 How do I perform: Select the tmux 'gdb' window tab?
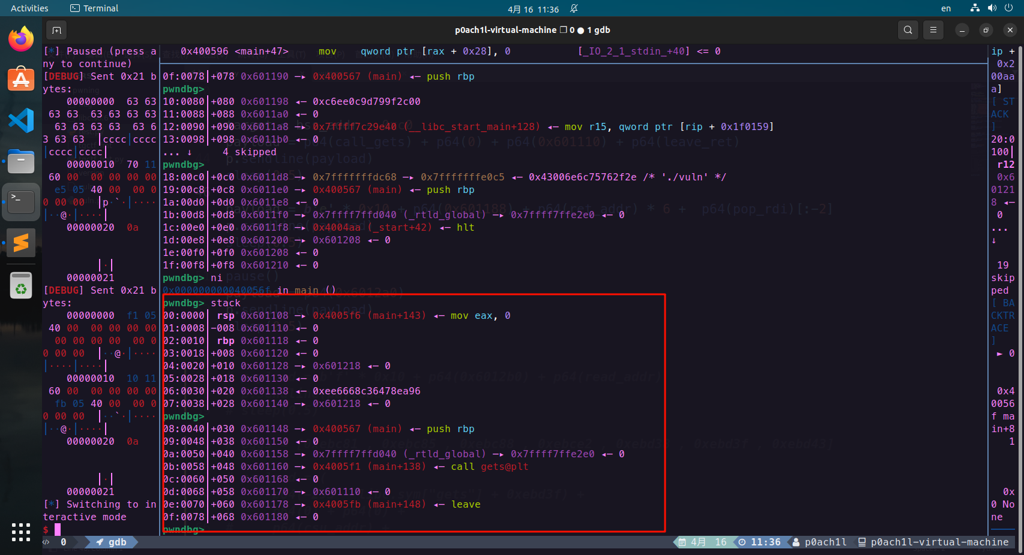pyautogui.click(x=112, y=542)
